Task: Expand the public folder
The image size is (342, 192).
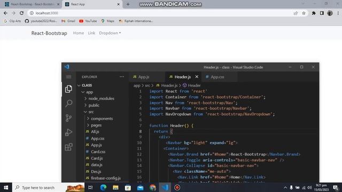Action: 94,106
